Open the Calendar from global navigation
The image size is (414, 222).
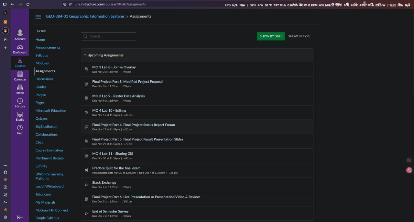[20, 76]
